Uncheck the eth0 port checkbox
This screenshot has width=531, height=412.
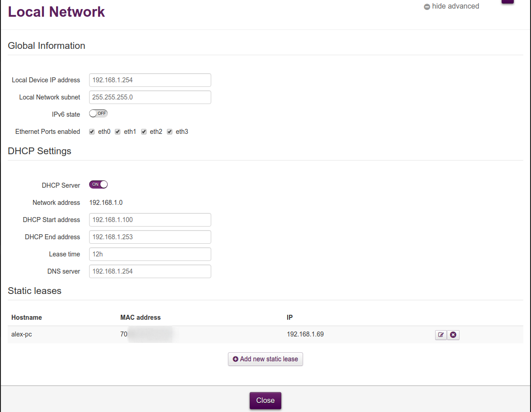pos(92,132)
